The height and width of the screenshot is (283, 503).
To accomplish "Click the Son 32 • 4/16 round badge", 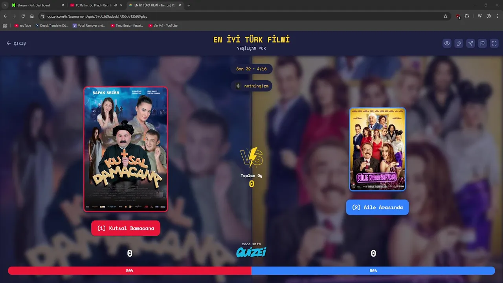I will [251, 69].
